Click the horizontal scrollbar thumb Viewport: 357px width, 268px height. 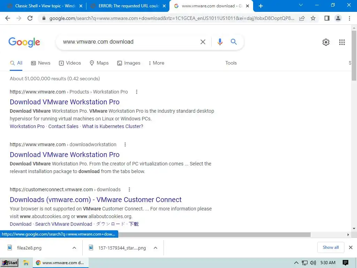click(214, 235)
